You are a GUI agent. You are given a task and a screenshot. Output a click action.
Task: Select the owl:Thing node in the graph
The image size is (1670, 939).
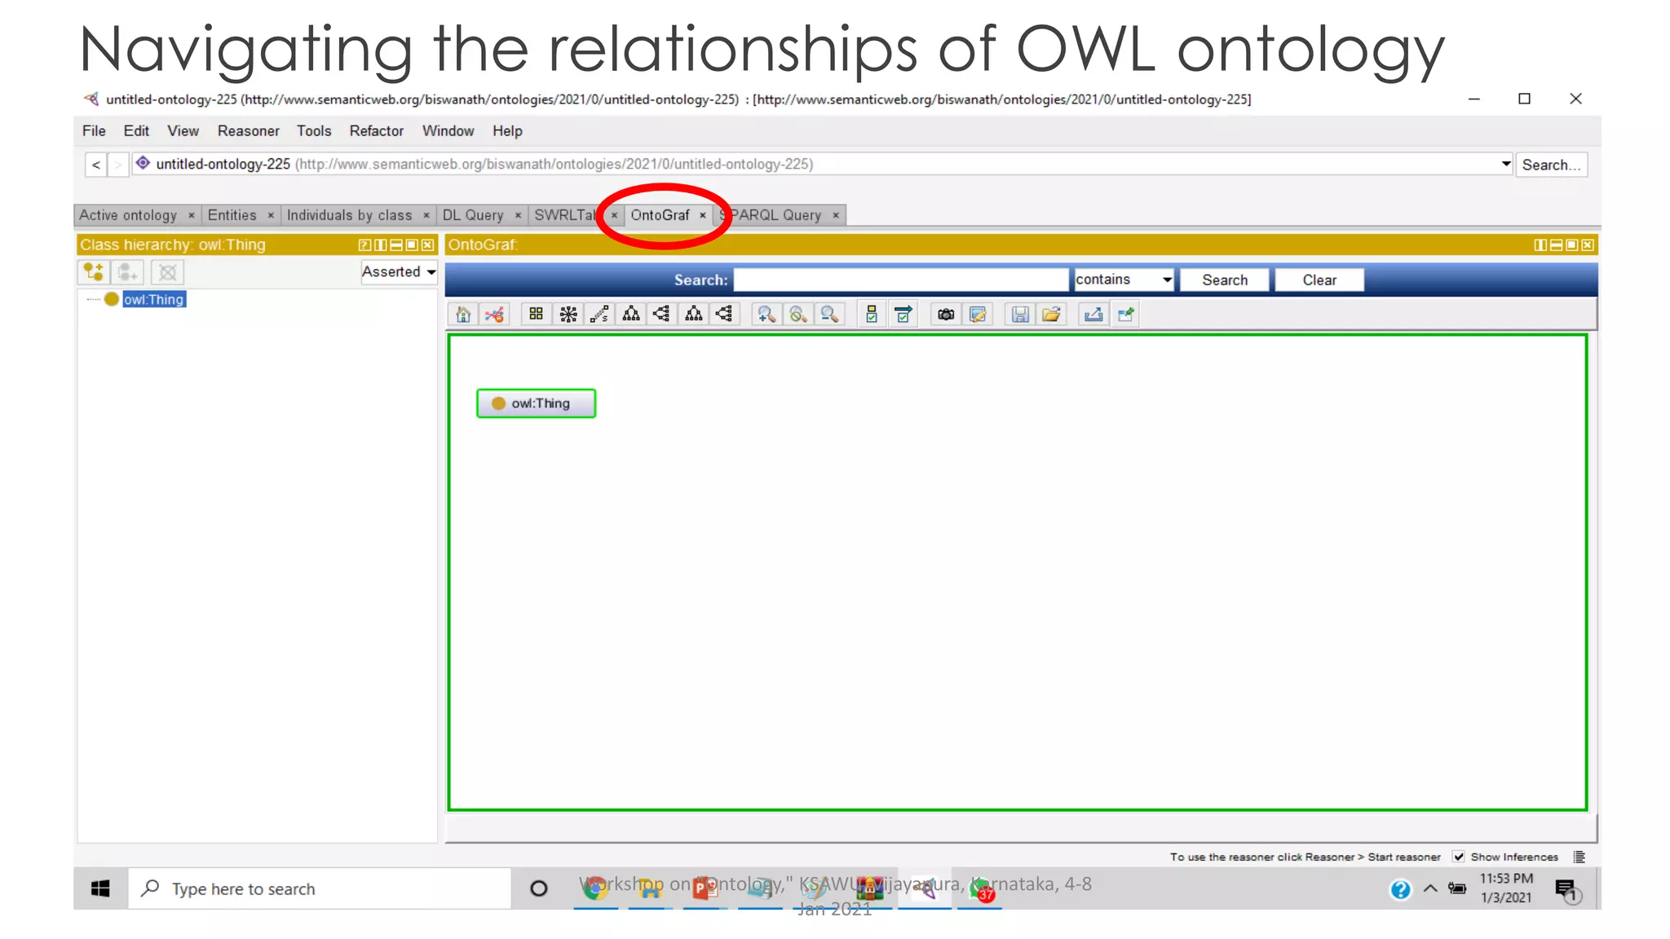(x=536, y=403)
